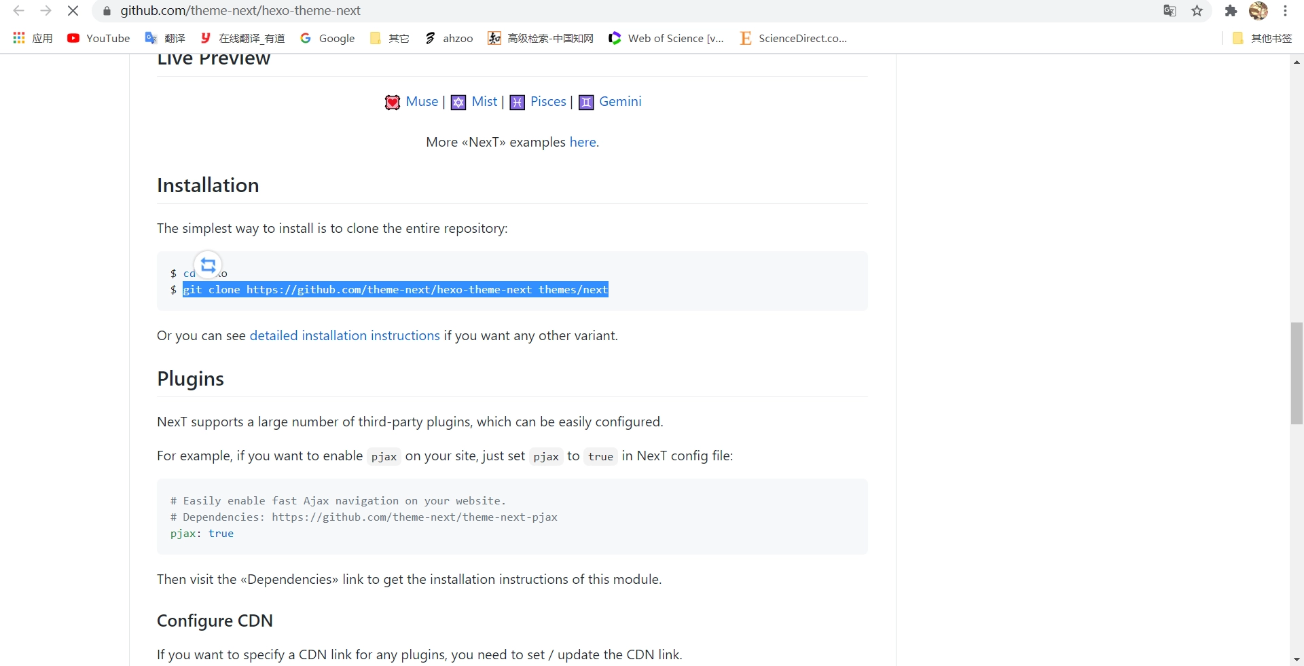
Task: Click the scrollbar down arrow
Action: [1297, 659]
